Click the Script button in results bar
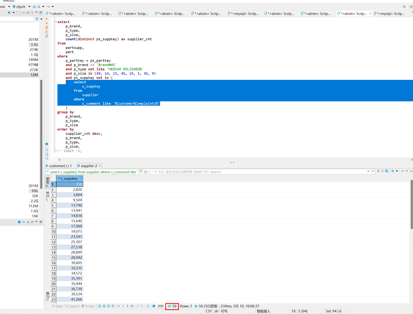The height and width of the screenshot is (314, 413). [x=88, y=306]
